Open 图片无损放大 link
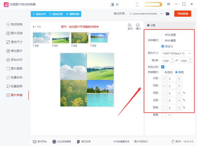 (x=141, y=142)
